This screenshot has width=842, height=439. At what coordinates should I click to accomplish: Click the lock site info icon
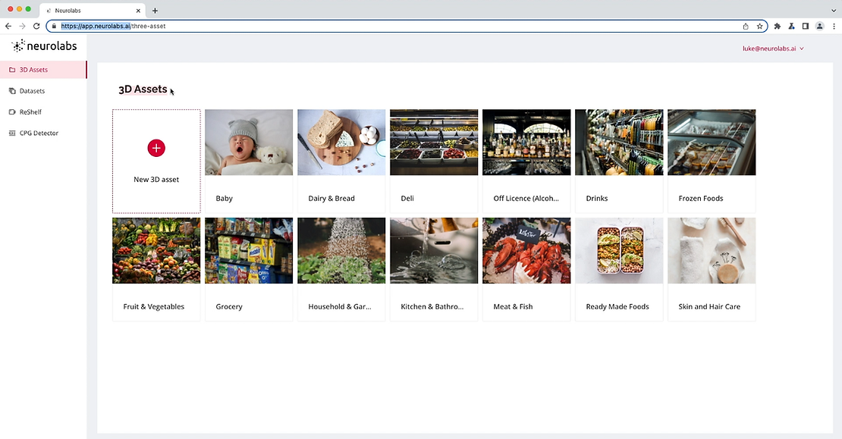[x=54, y=26]
